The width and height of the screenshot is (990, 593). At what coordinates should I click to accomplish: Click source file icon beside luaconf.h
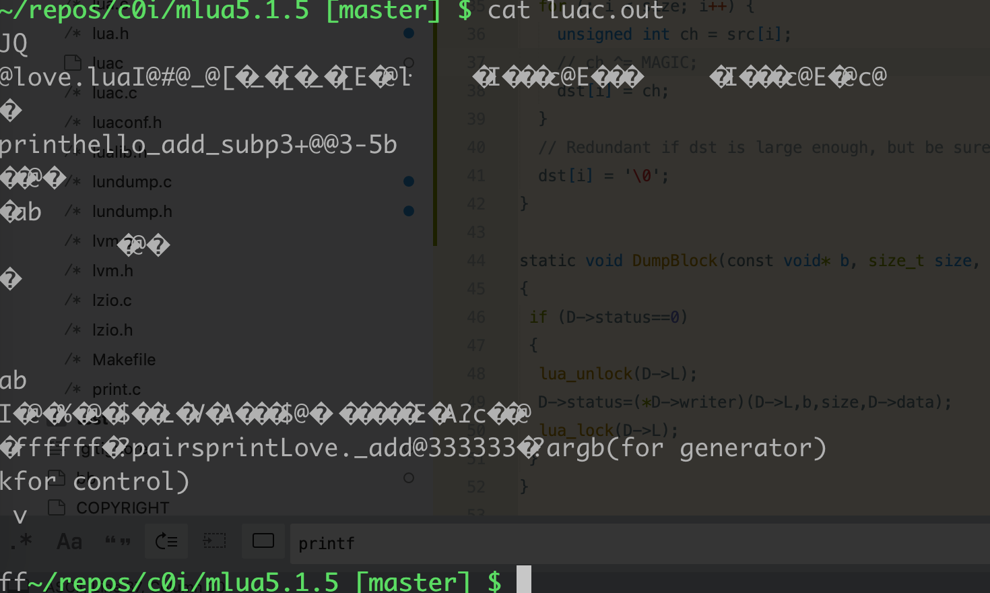pos(73,123)
